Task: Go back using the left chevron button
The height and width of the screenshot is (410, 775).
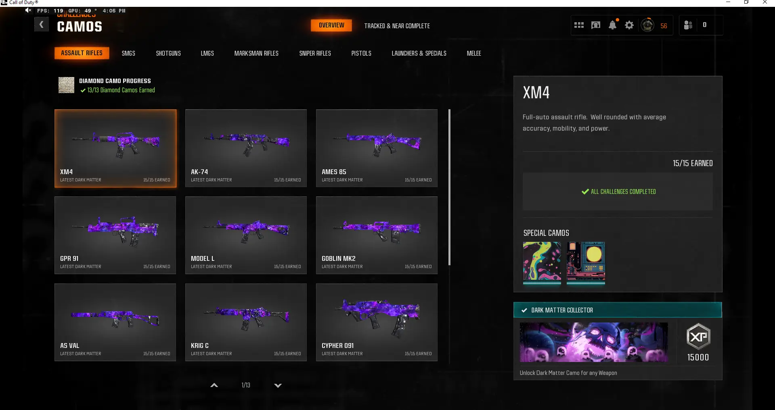Action: [41, 25]
